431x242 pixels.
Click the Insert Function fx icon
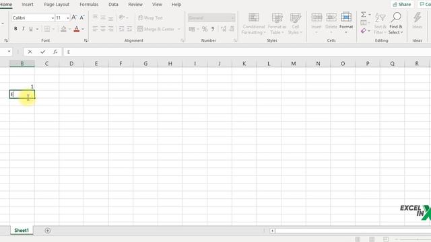click(55, 52)
